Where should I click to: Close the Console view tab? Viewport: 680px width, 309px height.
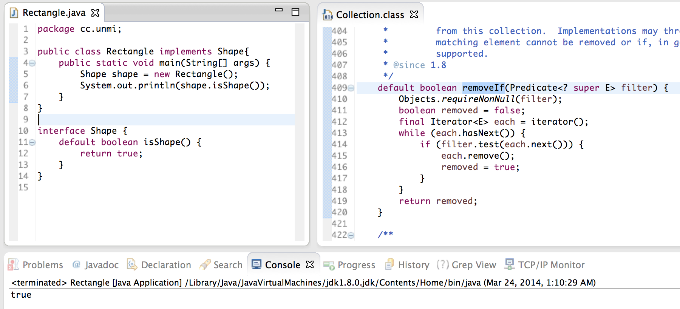pos(310,264)
